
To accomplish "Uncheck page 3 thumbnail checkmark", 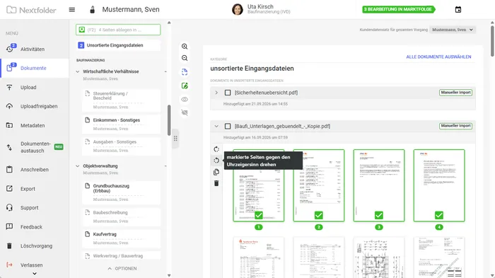I will point(379,215).
